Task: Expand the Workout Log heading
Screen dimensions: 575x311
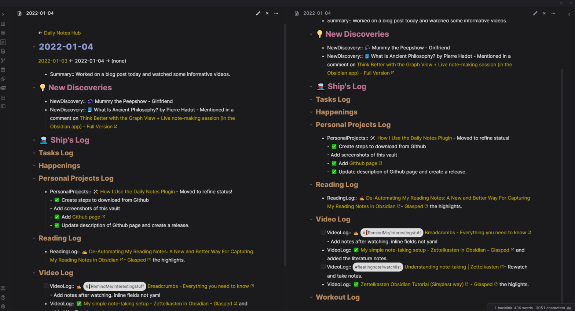Action: (x=311, y=297)
